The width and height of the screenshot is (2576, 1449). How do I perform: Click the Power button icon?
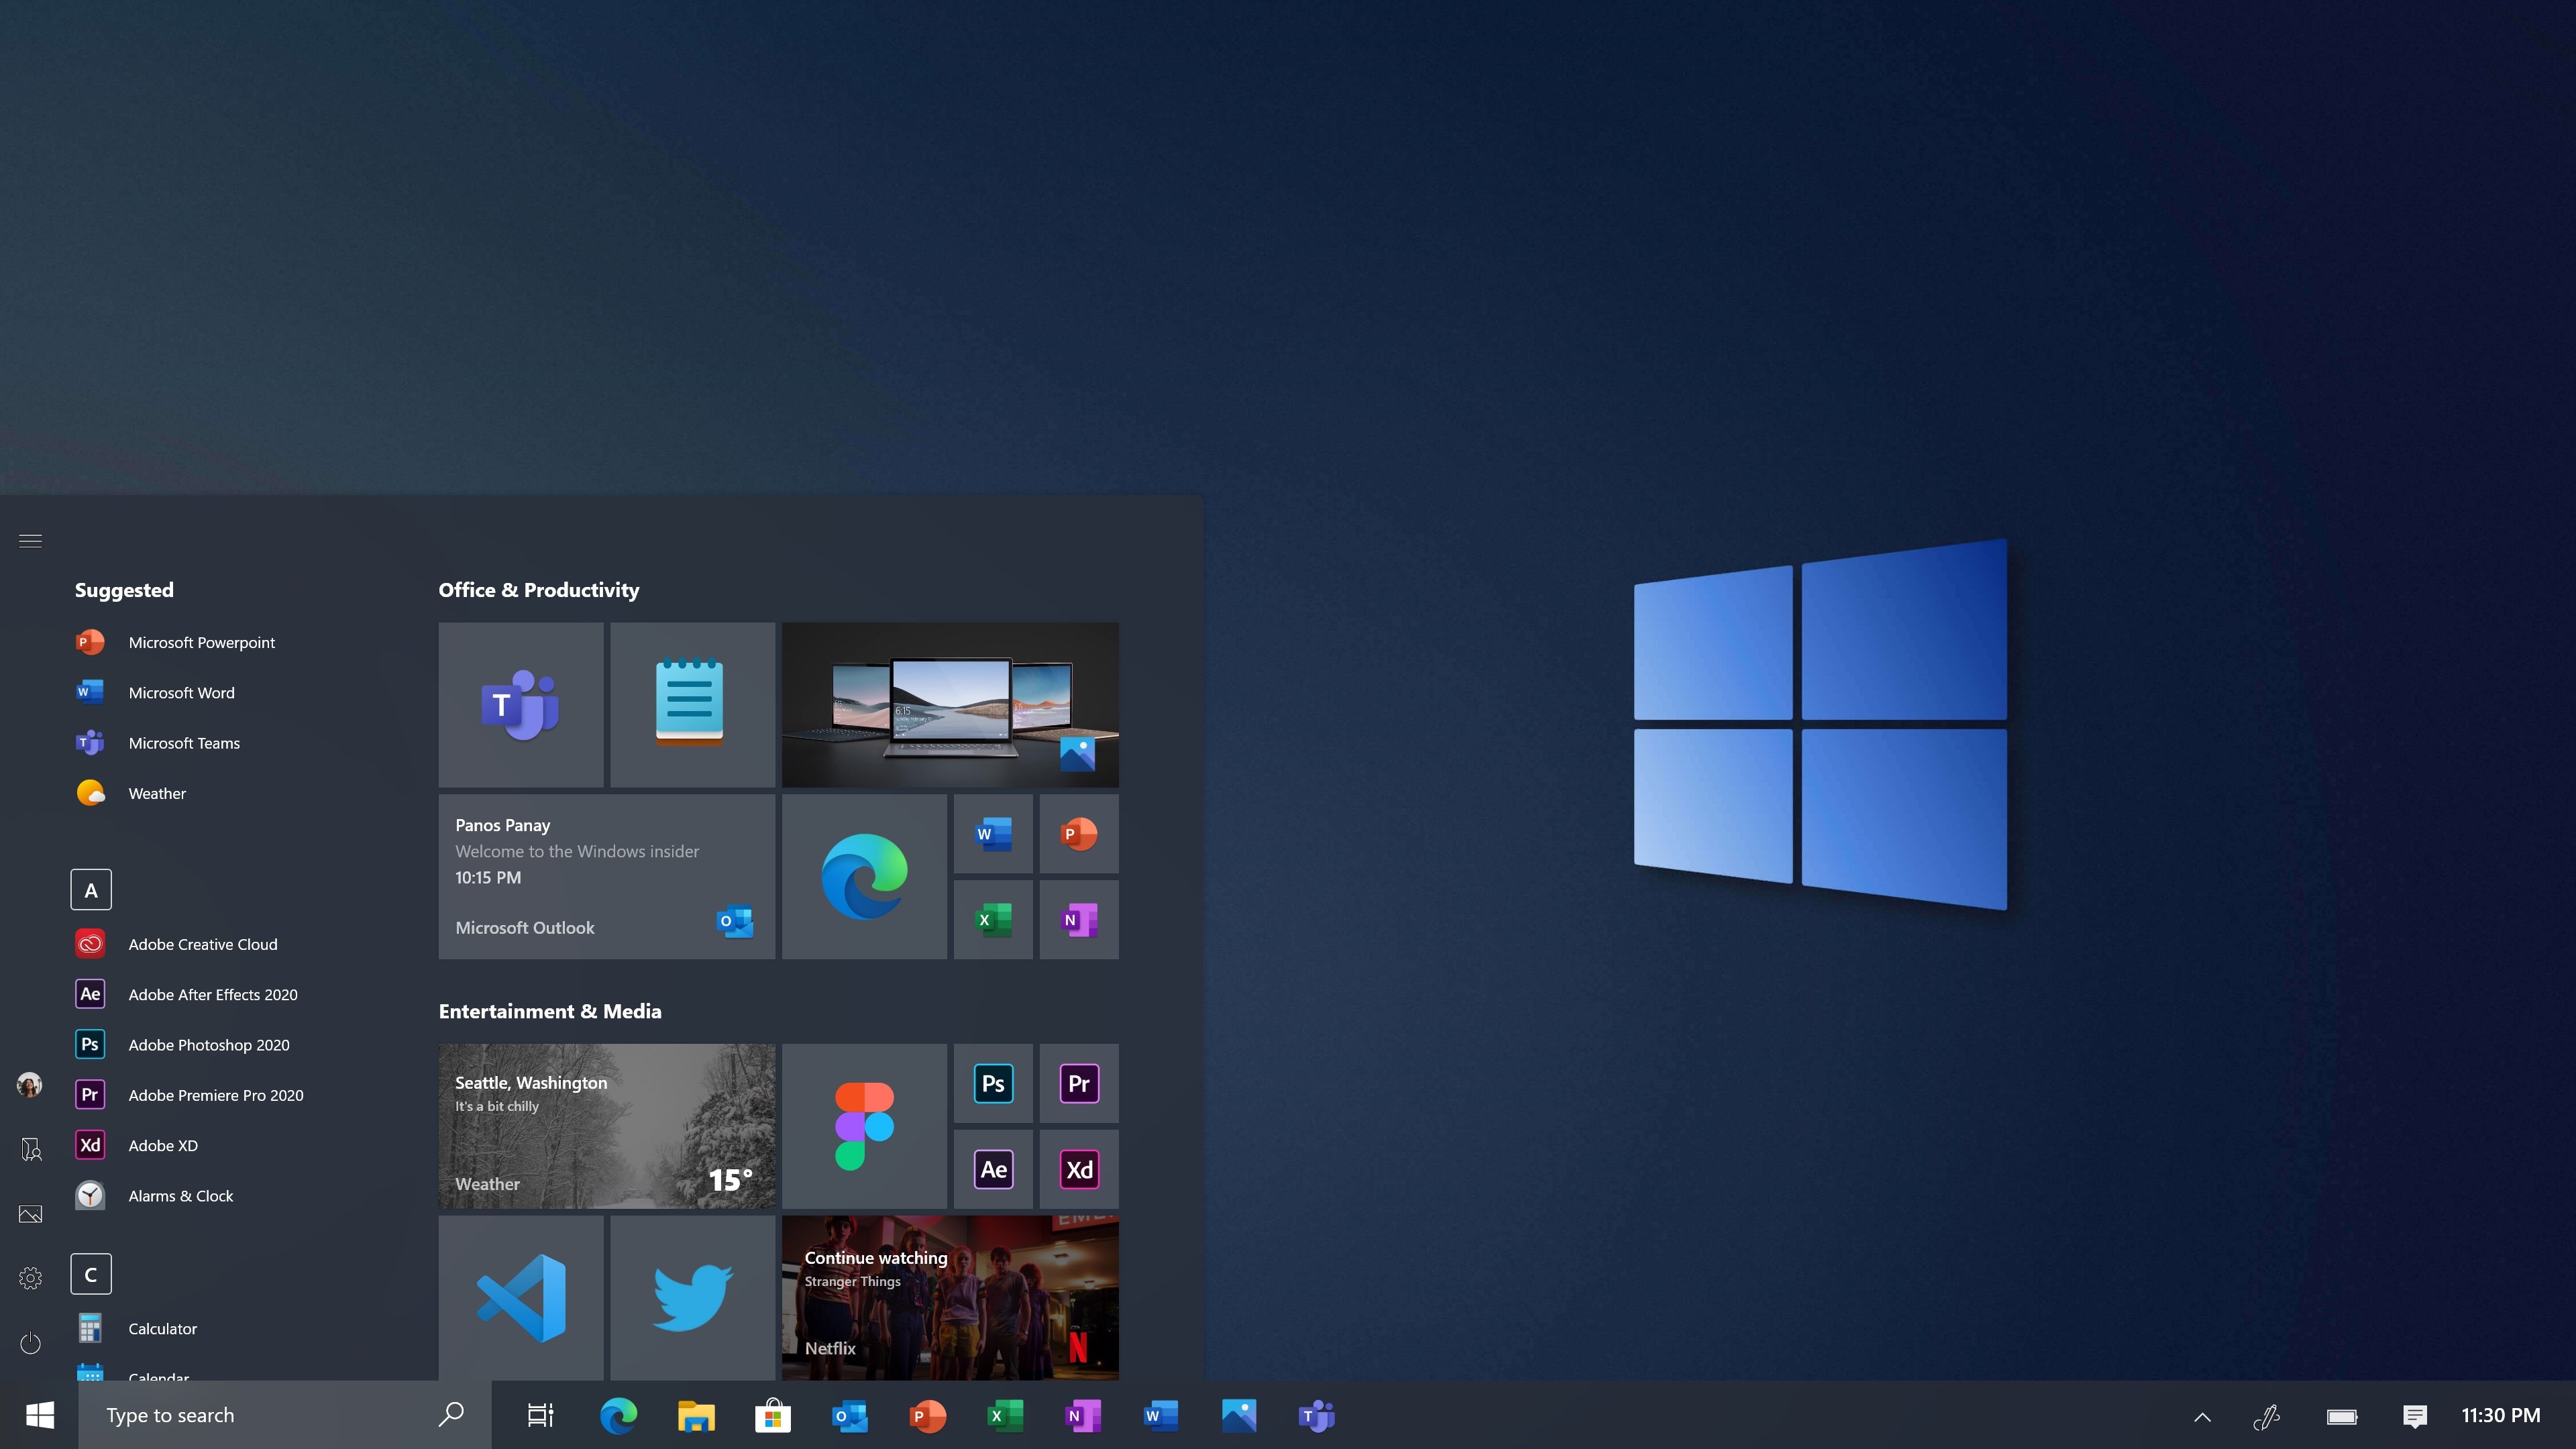(x=31, y=1342)
